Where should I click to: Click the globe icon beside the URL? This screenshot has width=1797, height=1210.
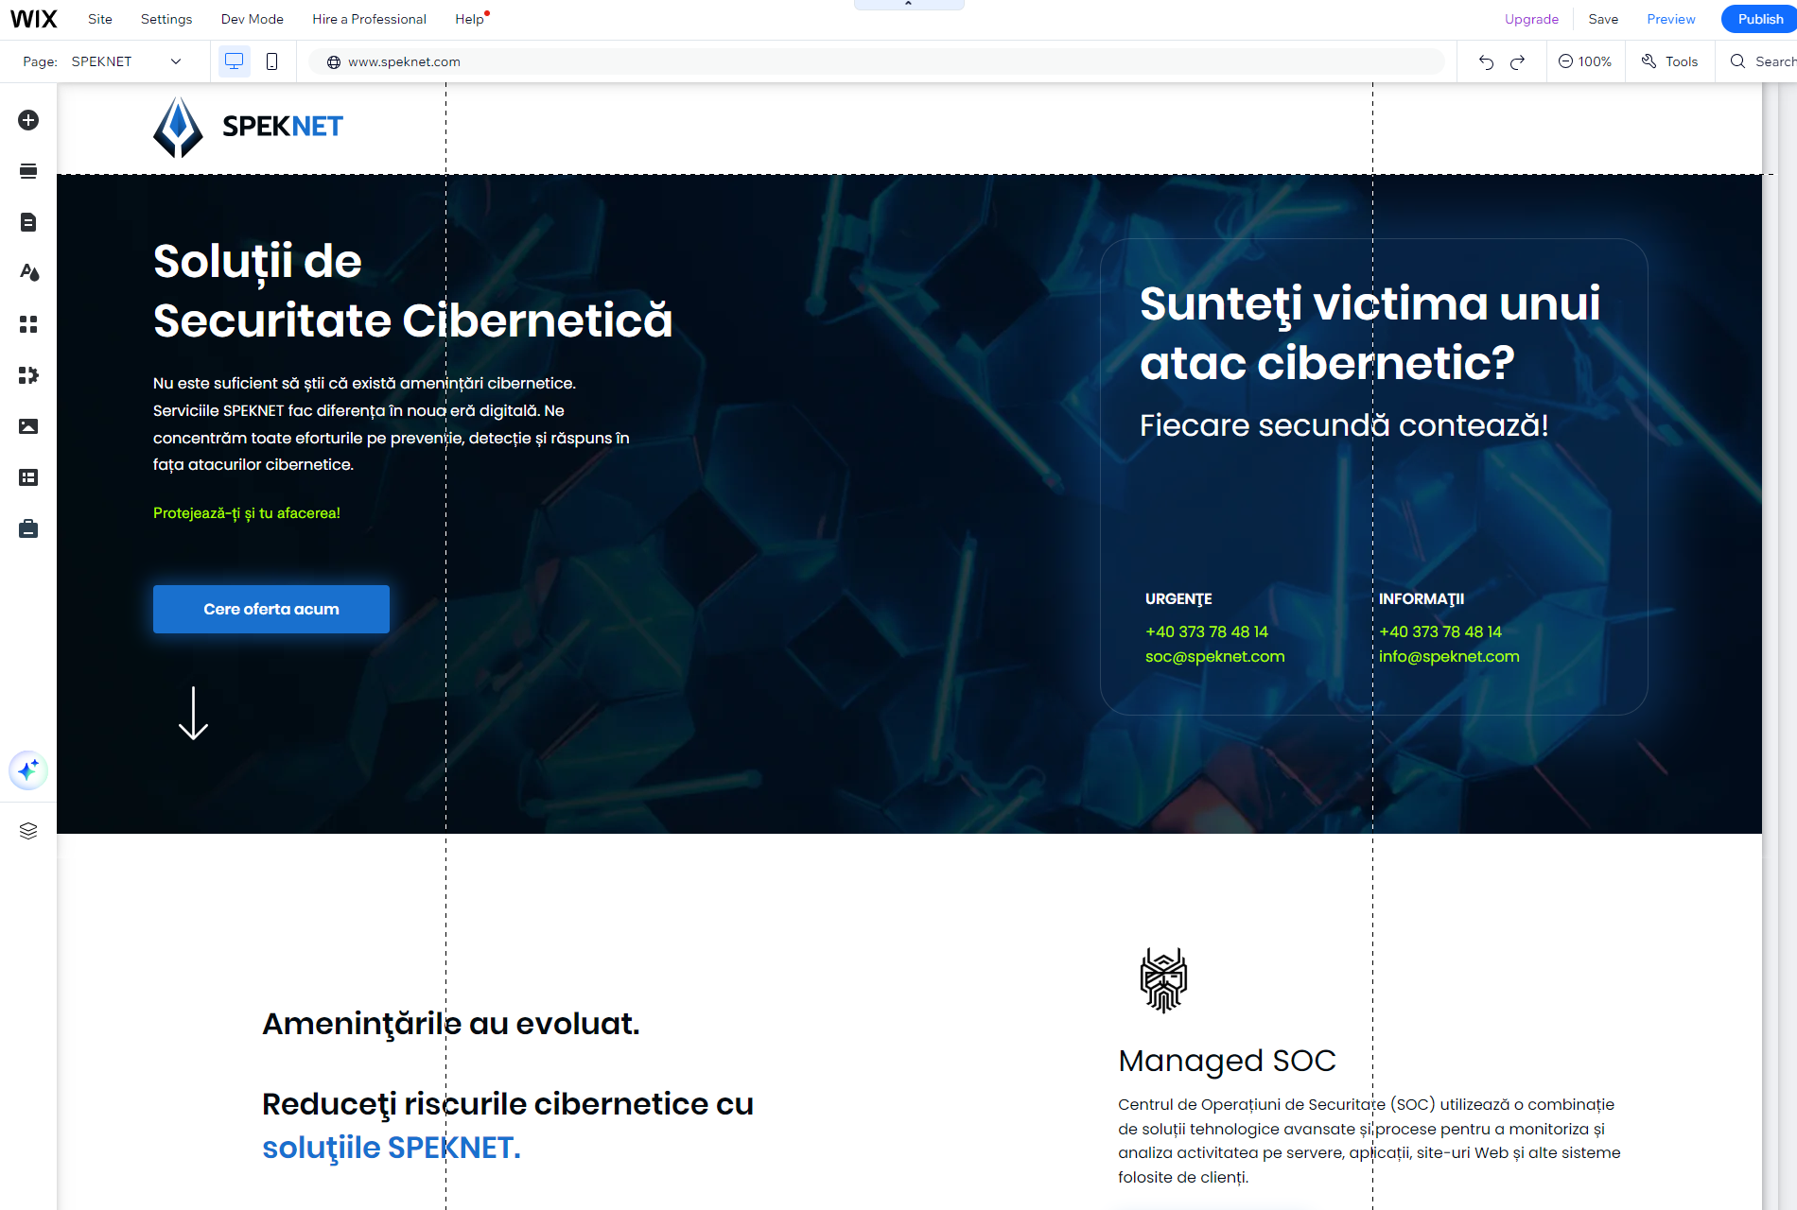tap(334, 61)
